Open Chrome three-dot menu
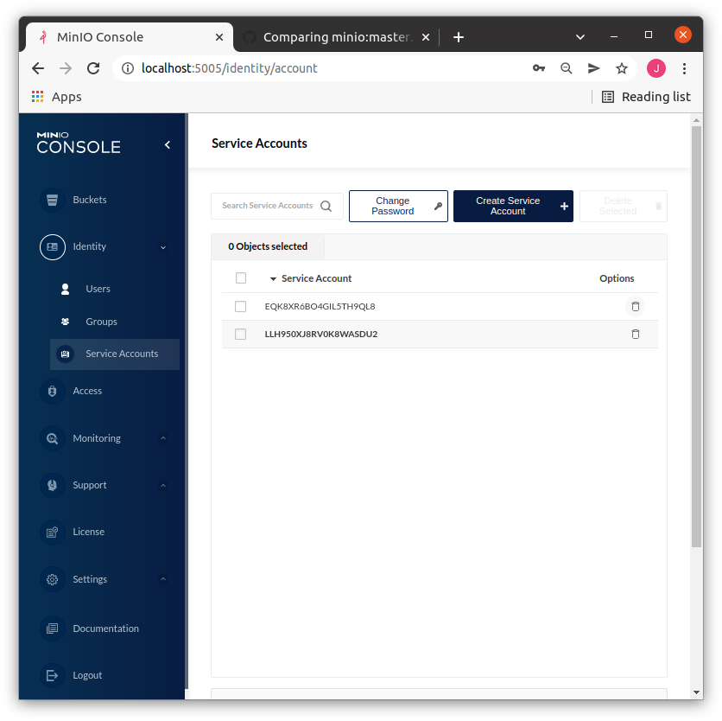Image resolution: width=722 pixels, height=721 pixels. coord(684,68)
